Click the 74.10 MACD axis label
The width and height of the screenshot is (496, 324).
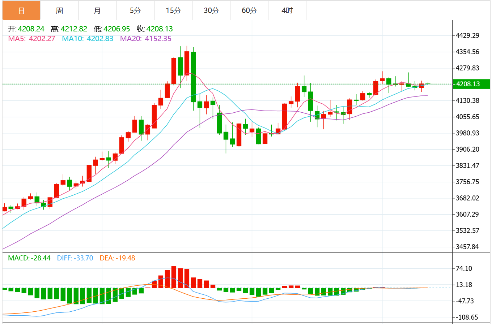tap(464, 268)
